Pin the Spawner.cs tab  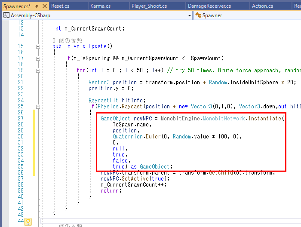coord(37,6)
